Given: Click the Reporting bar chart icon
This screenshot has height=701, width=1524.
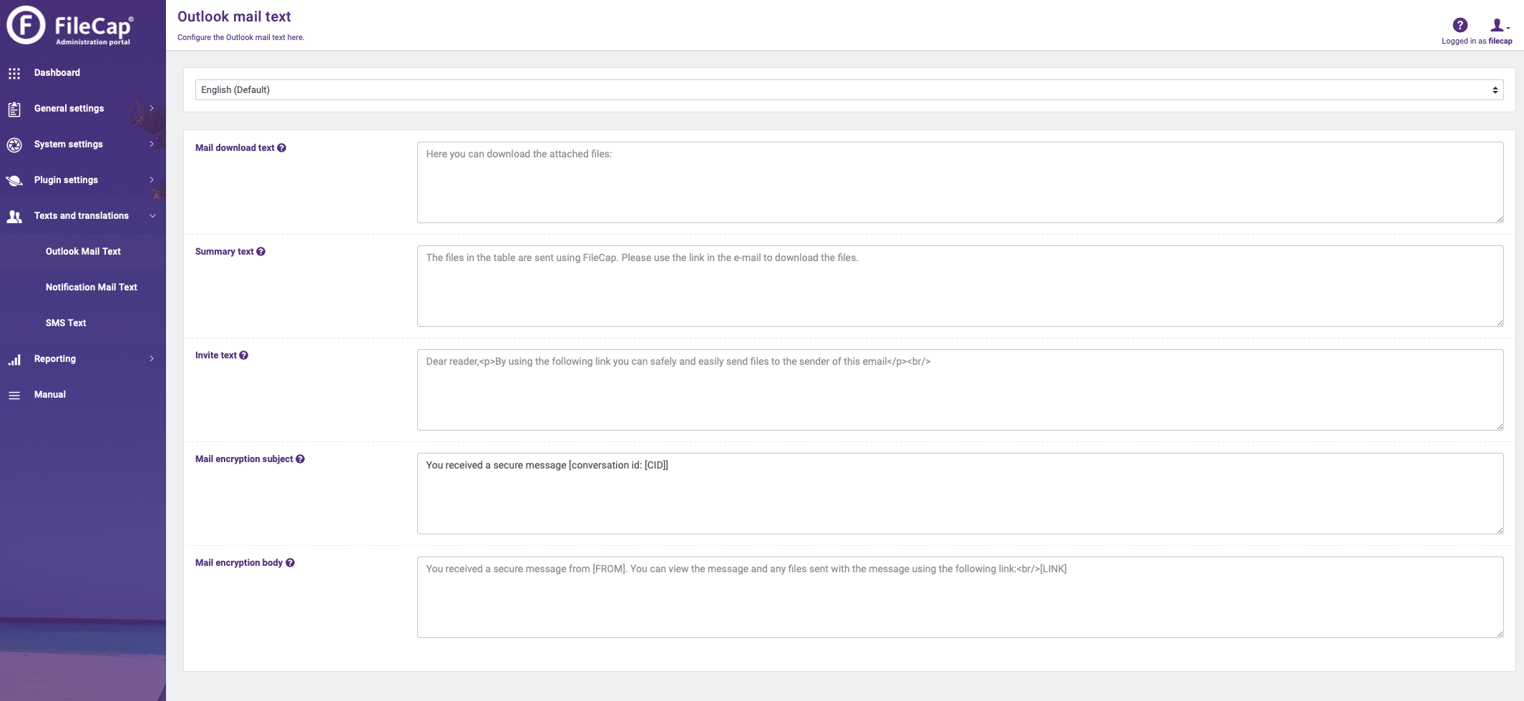Looking at the screenshot, I should (14, 358).
